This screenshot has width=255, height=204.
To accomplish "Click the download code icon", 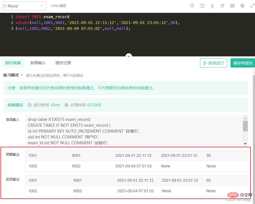I will click(x=212, y=6).
